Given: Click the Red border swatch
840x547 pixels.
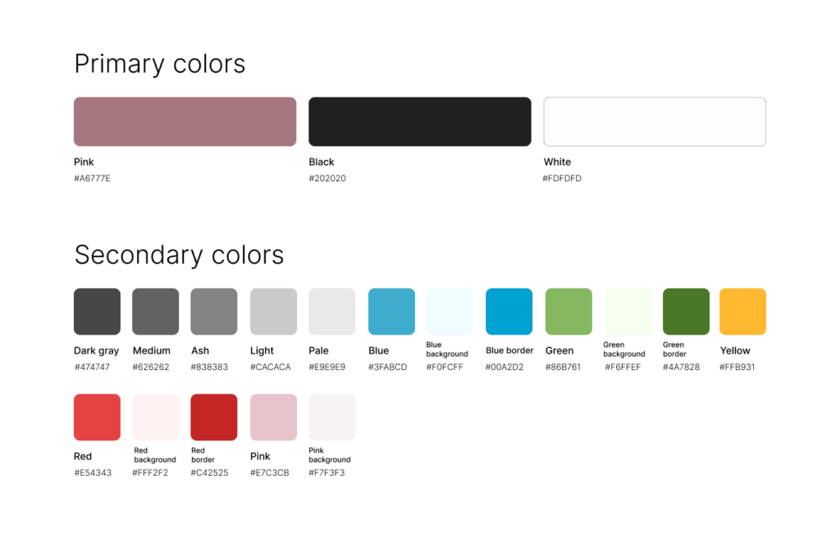Looking at the screenshot, I should (x=214, y=417).
